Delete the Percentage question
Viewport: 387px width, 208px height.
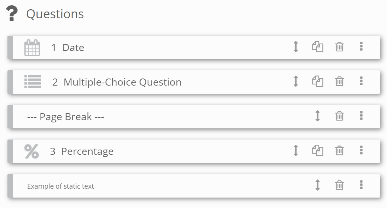tap(339, 151)
